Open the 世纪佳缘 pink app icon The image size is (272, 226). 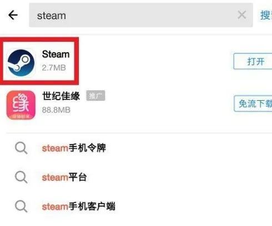point(21,105)
